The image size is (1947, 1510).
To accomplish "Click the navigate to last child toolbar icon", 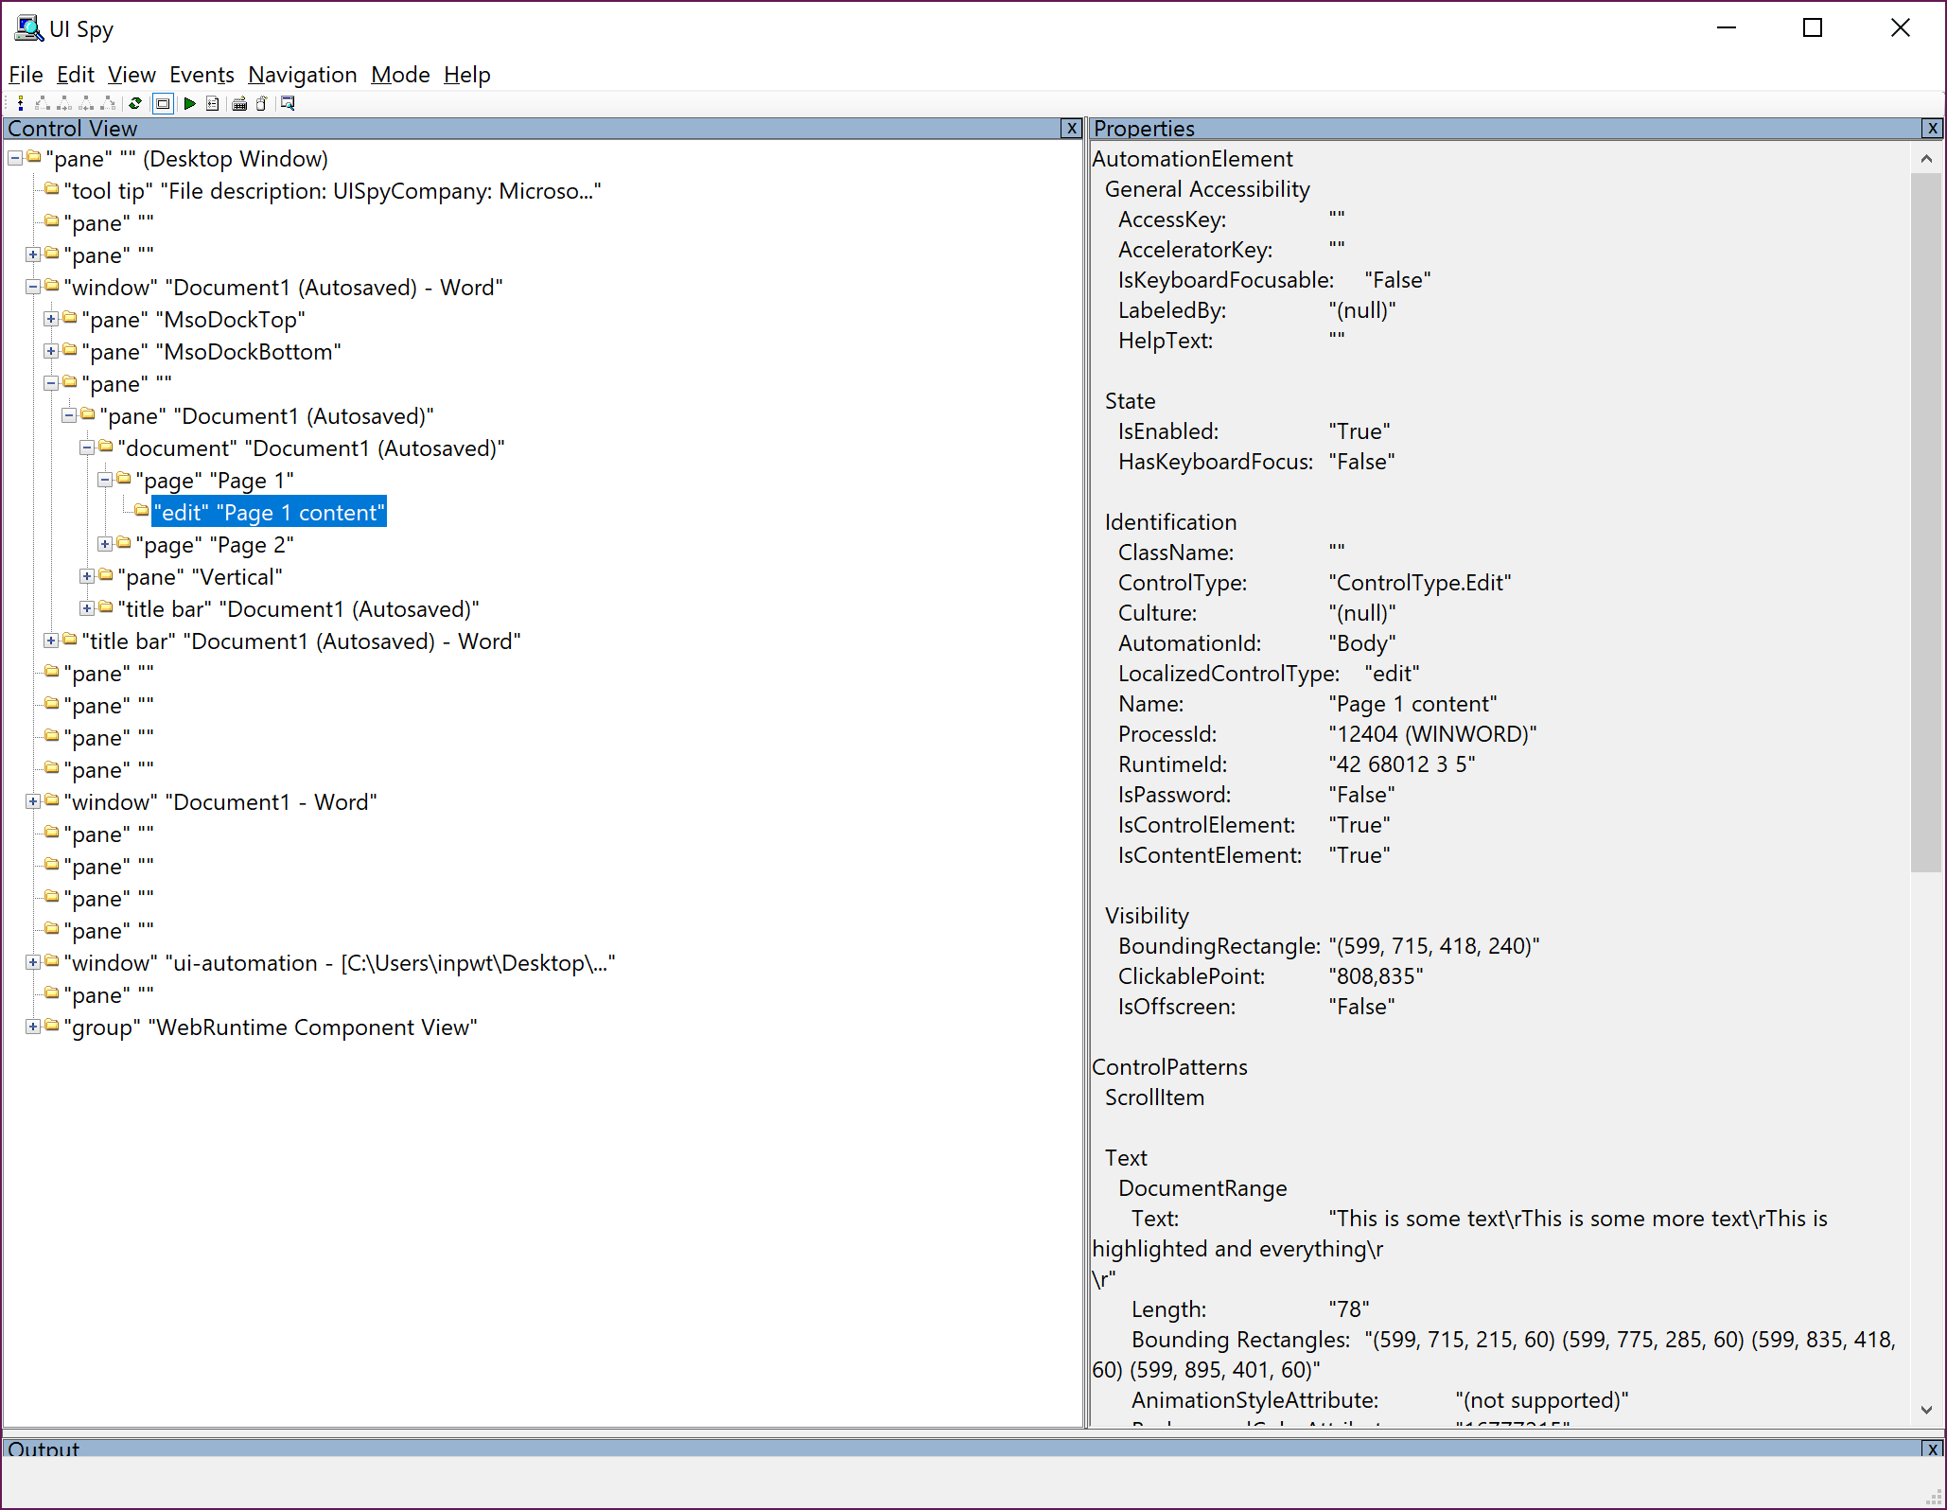I will click(108, 103).
